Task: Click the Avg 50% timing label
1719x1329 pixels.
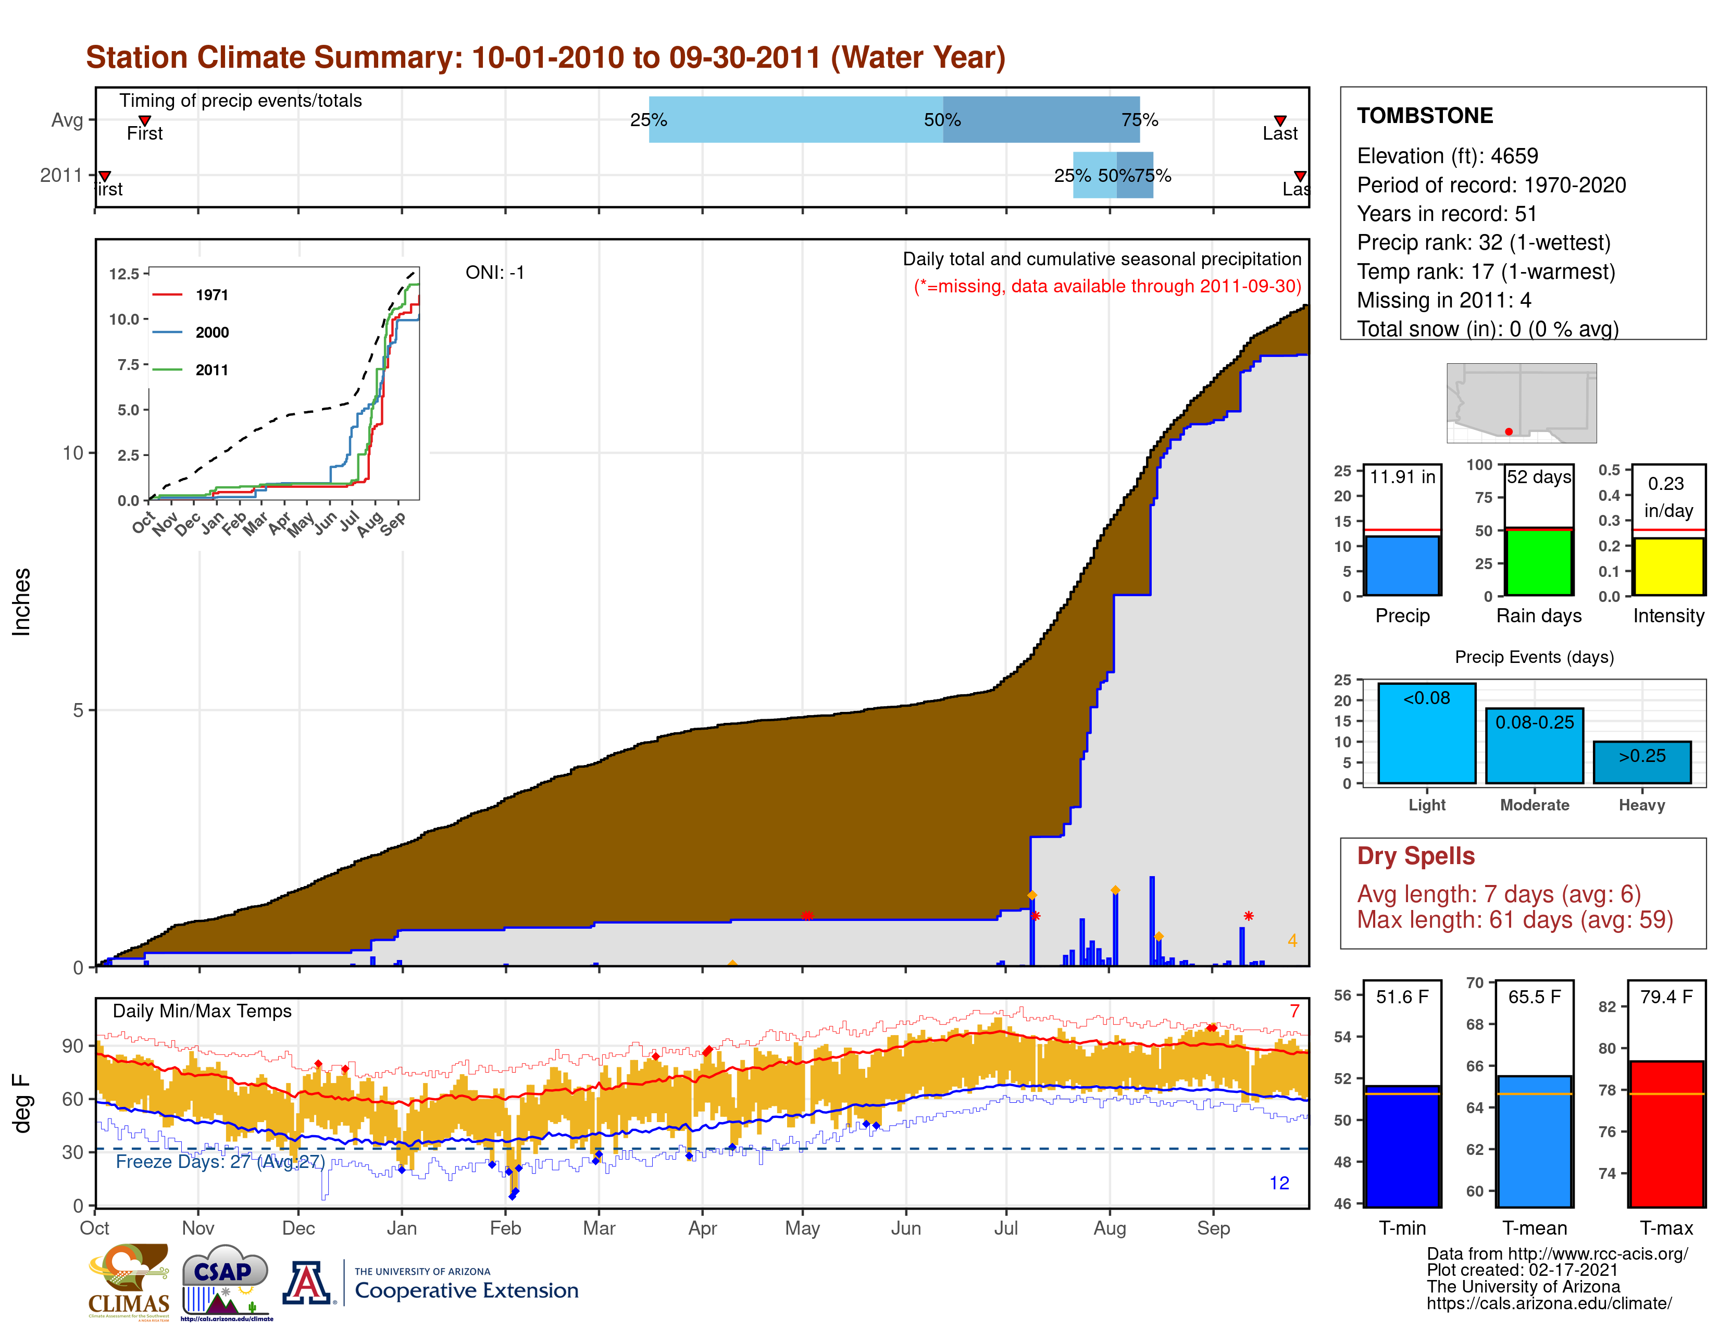Action: (x=942, y=120)
